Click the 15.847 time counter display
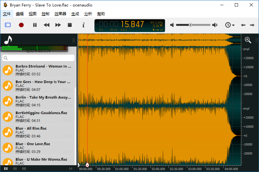This screenshot has width=259, height=172. point(132,24)
